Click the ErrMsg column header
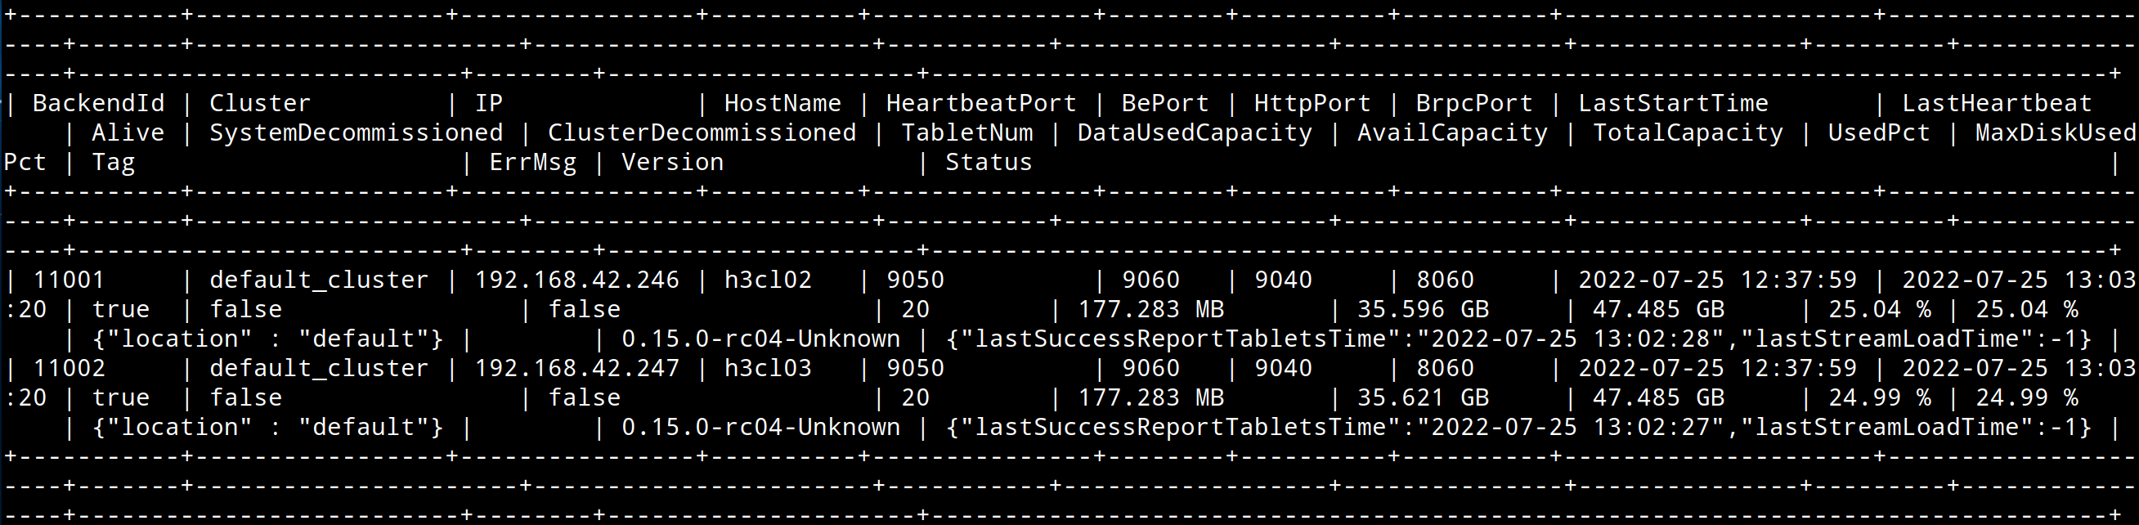The image size is (2139, 525). click(x=533, y=162)
